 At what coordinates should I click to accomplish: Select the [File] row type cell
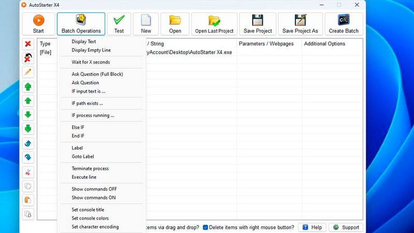click(46, 52)
